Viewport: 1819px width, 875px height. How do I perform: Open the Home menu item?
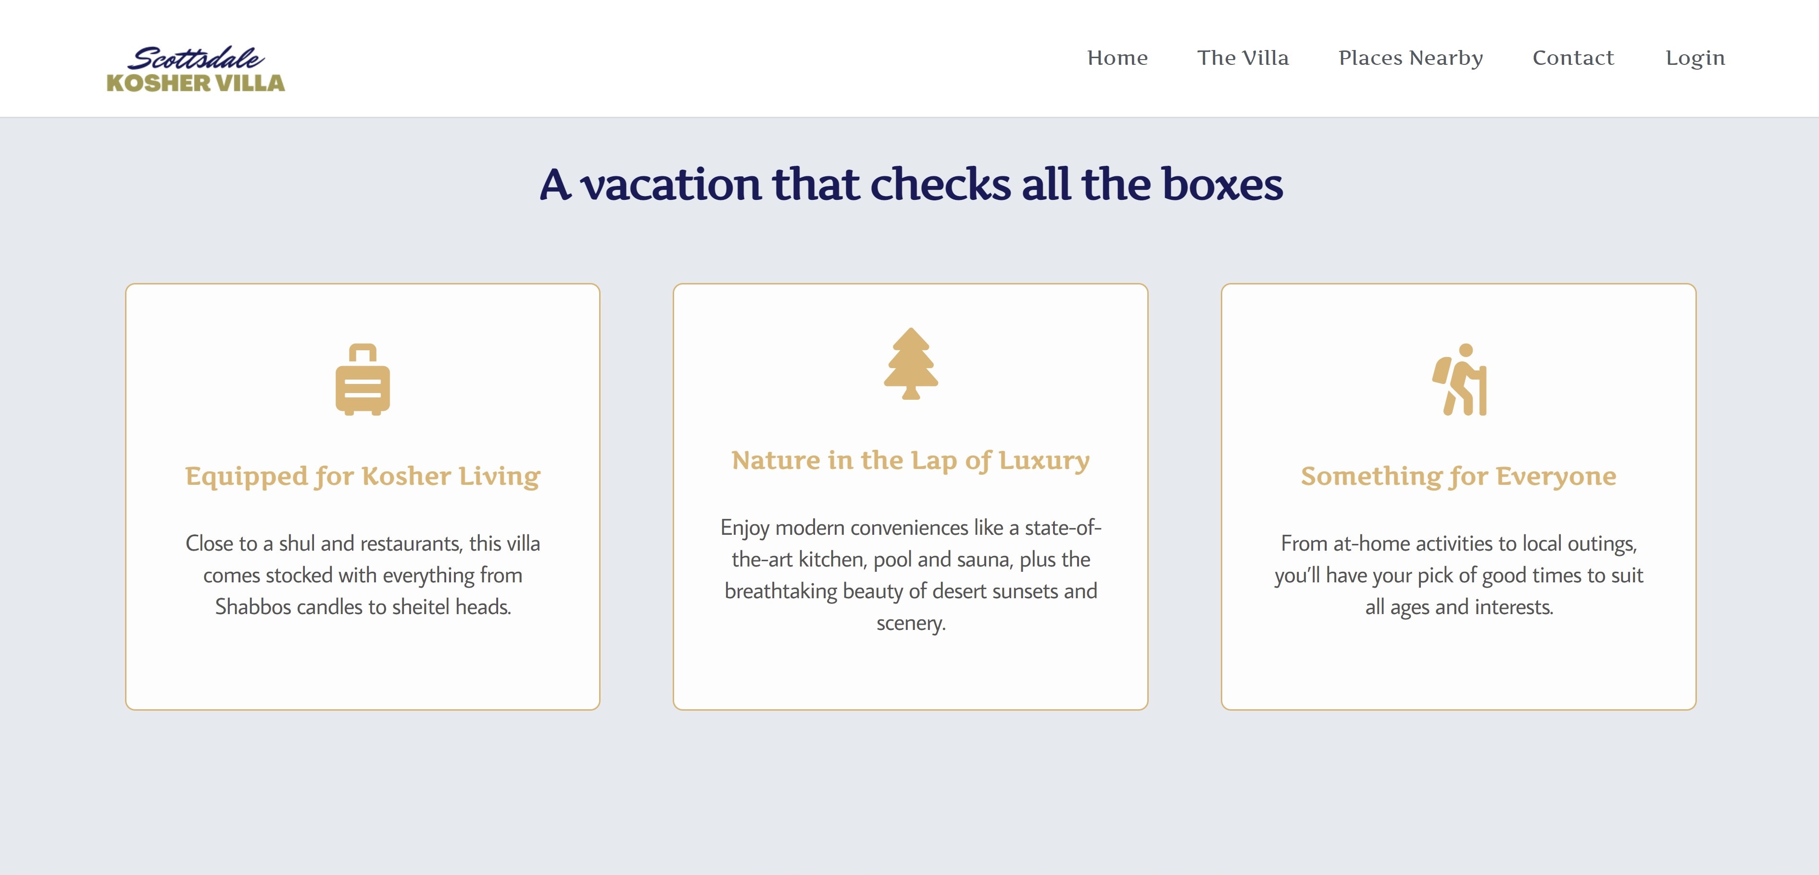tap(1117, 58)
